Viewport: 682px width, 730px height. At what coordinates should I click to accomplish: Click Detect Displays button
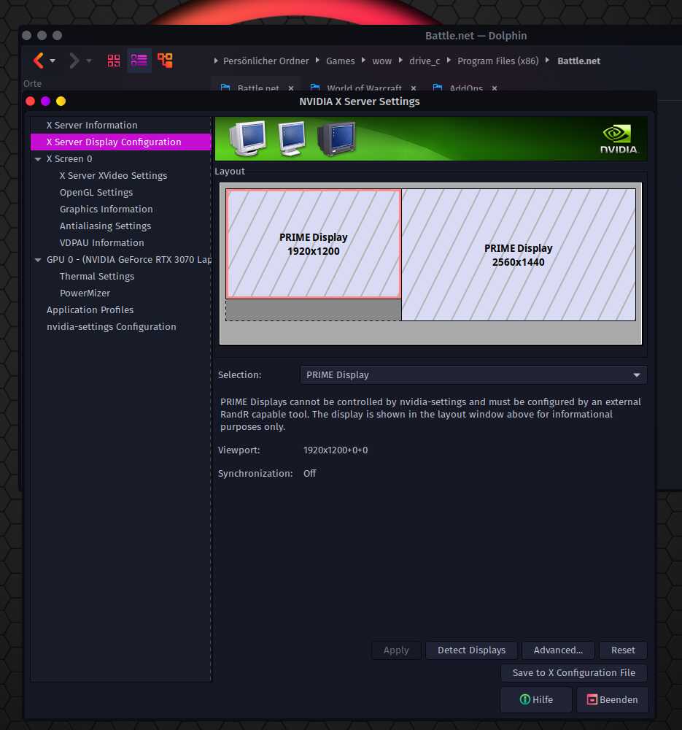(x=471, y=650)
